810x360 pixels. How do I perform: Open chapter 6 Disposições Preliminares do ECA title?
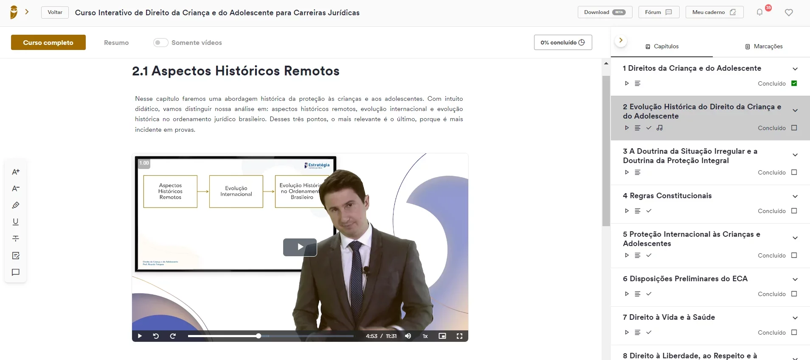pyautogui.click(x=685, y=279)
